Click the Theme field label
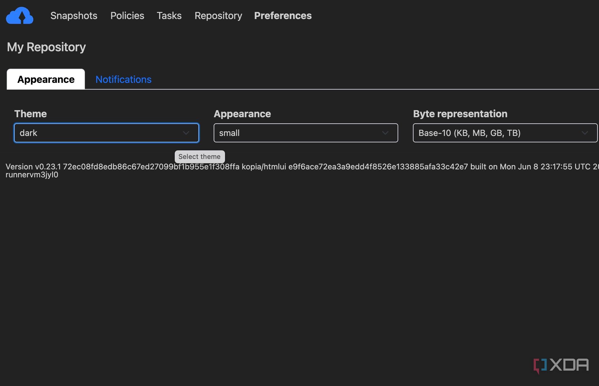 coord(31,114)
